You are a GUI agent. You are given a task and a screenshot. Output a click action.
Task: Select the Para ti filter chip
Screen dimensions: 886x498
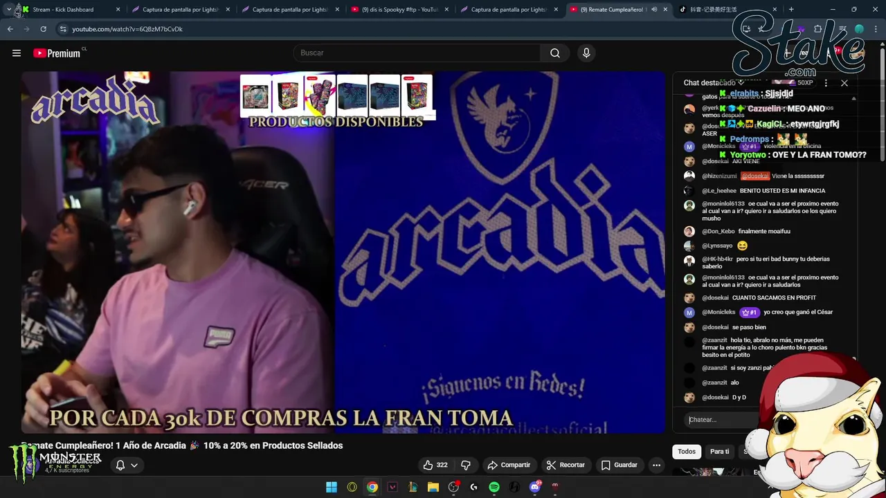point(720,452)
